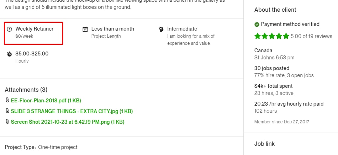Click the Weekly Retainer label
Viewport: 338px width, 155px height.
[35, 29]
